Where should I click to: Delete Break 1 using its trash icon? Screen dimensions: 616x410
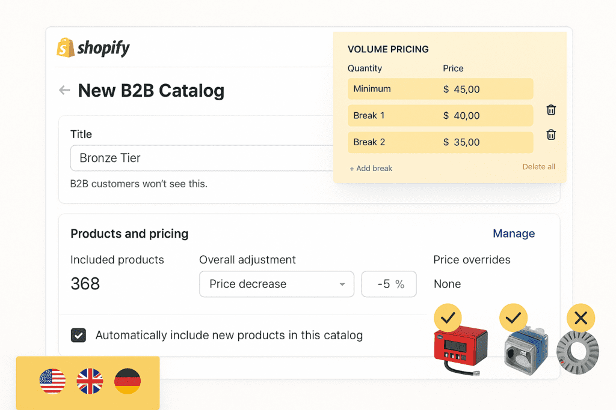[550, 110]
